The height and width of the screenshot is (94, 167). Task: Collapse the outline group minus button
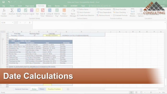pyautogui.click(x=3, y=39)
